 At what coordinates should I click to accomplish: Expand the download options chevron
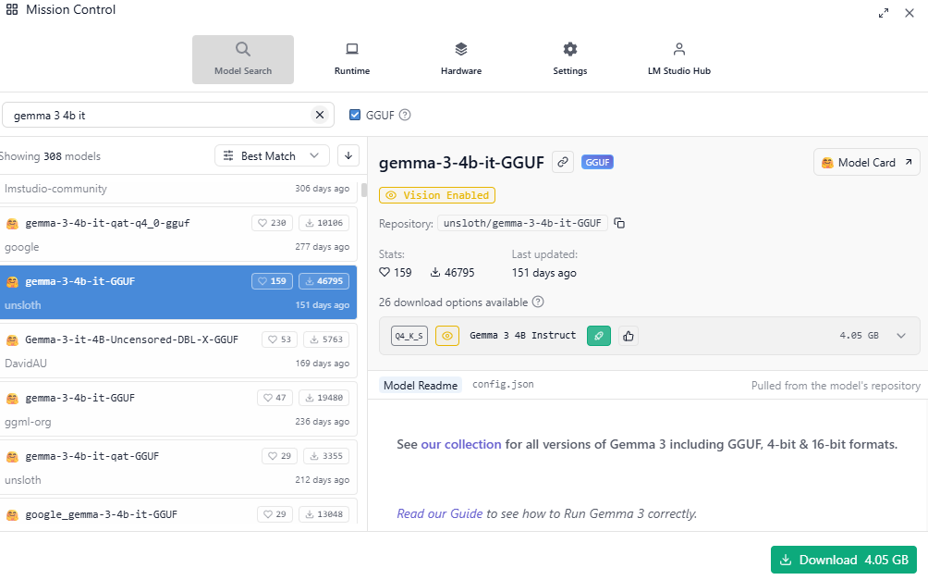(x=901, y=335)
